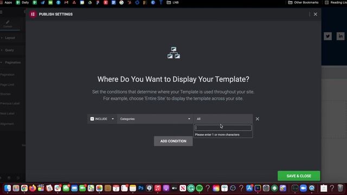
Task: Open Apple News from the dock
Action: coord(183,188)
